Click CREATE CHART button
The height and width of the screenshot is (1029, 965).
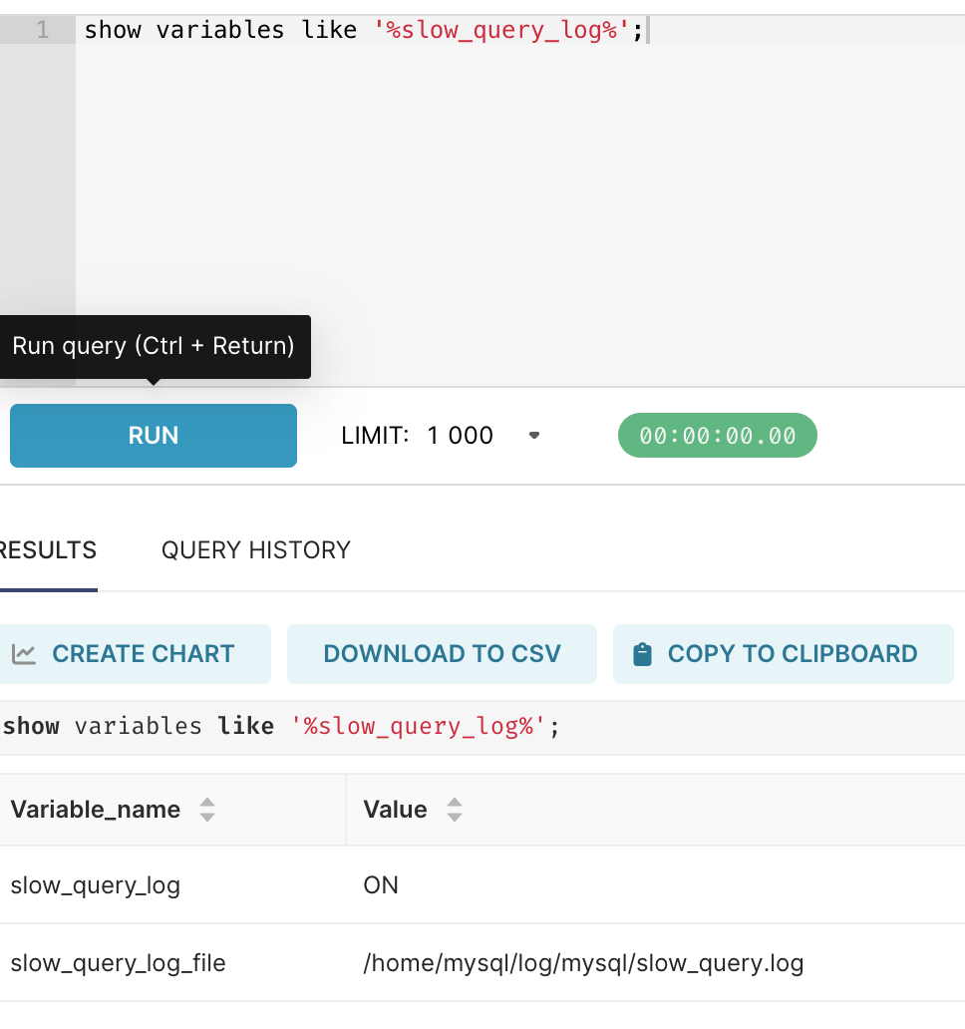click(135, 654)
